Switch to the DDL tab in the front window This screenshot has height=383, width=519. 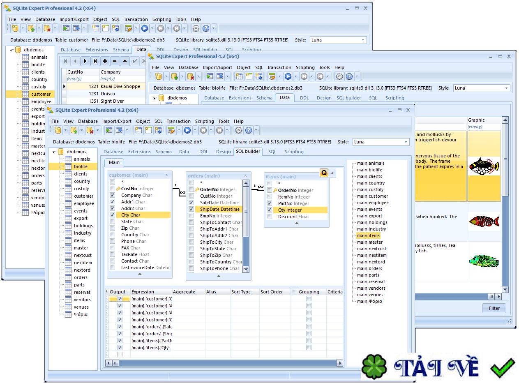(204, 152)
